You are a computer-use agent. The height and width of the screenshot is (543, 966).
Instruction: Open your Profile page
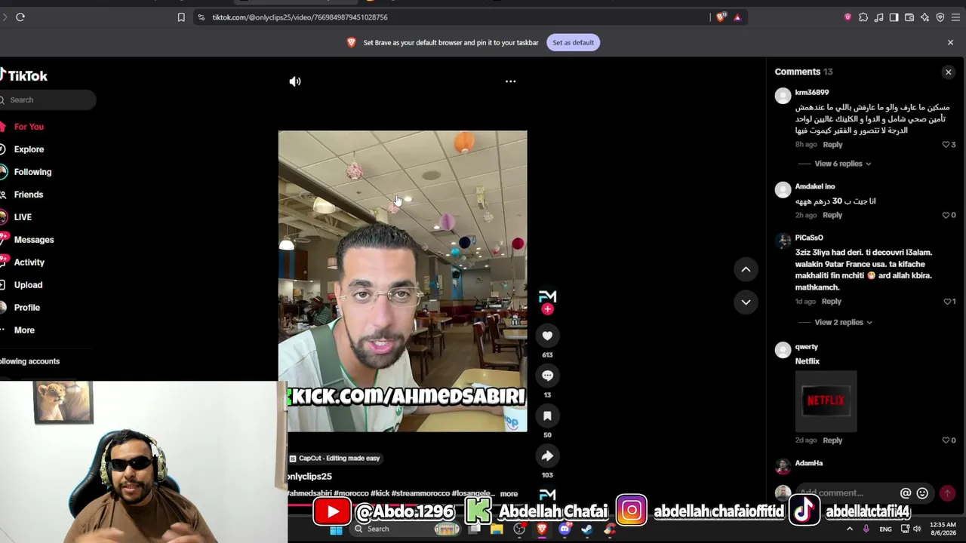[x=26, y=308]
